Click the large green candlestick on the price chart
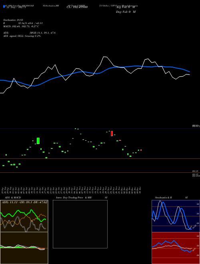Screen dimensions: 200x264 pos(38,141)
